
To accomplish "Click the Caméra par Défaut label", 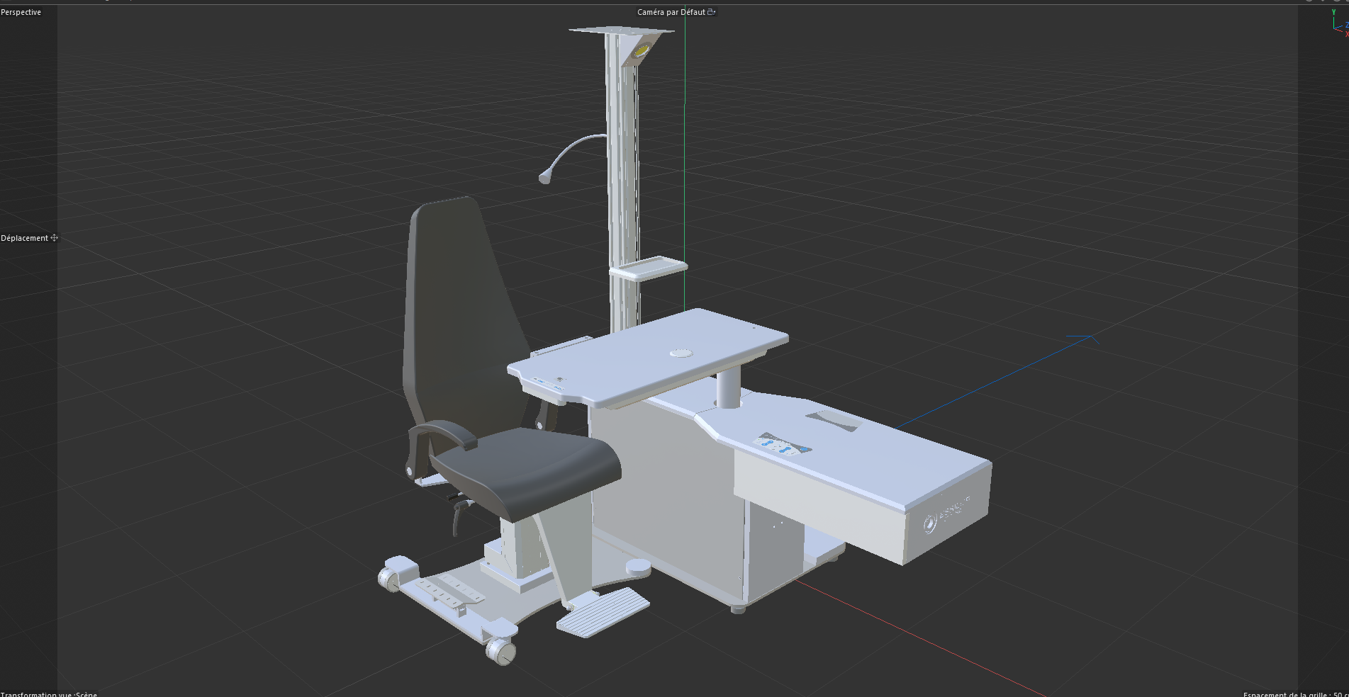I will (671, 12).
